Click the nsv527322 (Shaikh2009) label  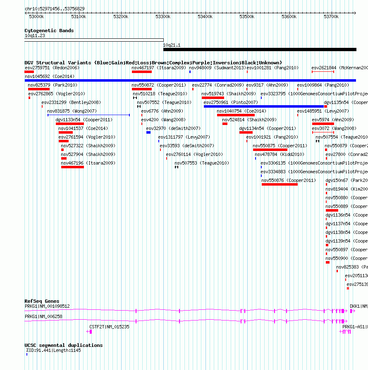(x=88, y=146)
